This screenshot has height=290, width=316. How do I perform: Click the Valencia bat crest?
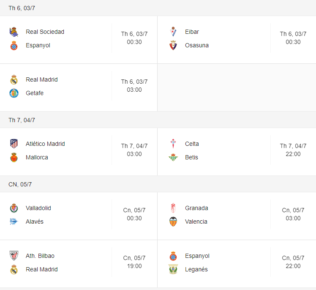173,222
